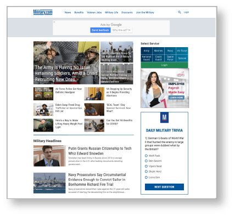The image size is (235, 216).
Task: Click the heavy weight lifting thumbnail
Action: click(x=43, y=125)
